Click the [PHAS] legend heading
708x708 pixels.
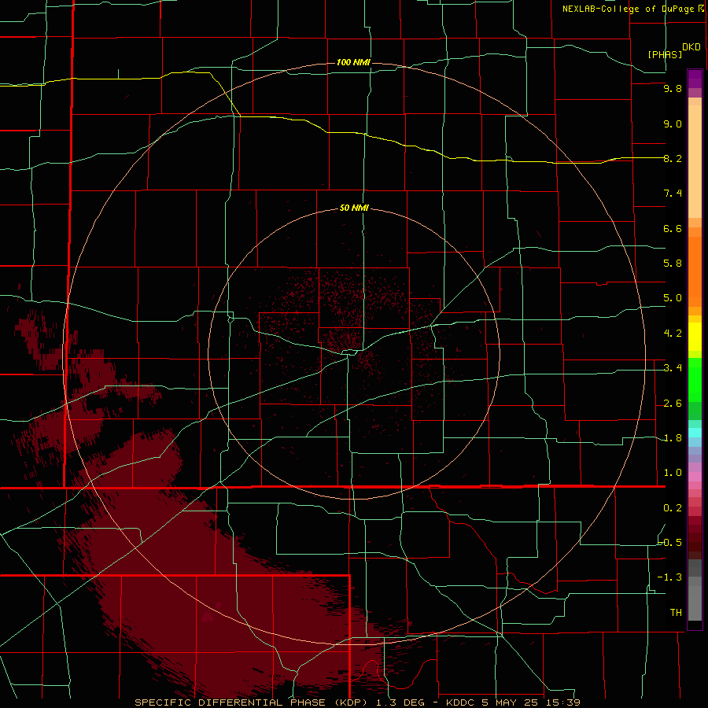coord(665,54)
